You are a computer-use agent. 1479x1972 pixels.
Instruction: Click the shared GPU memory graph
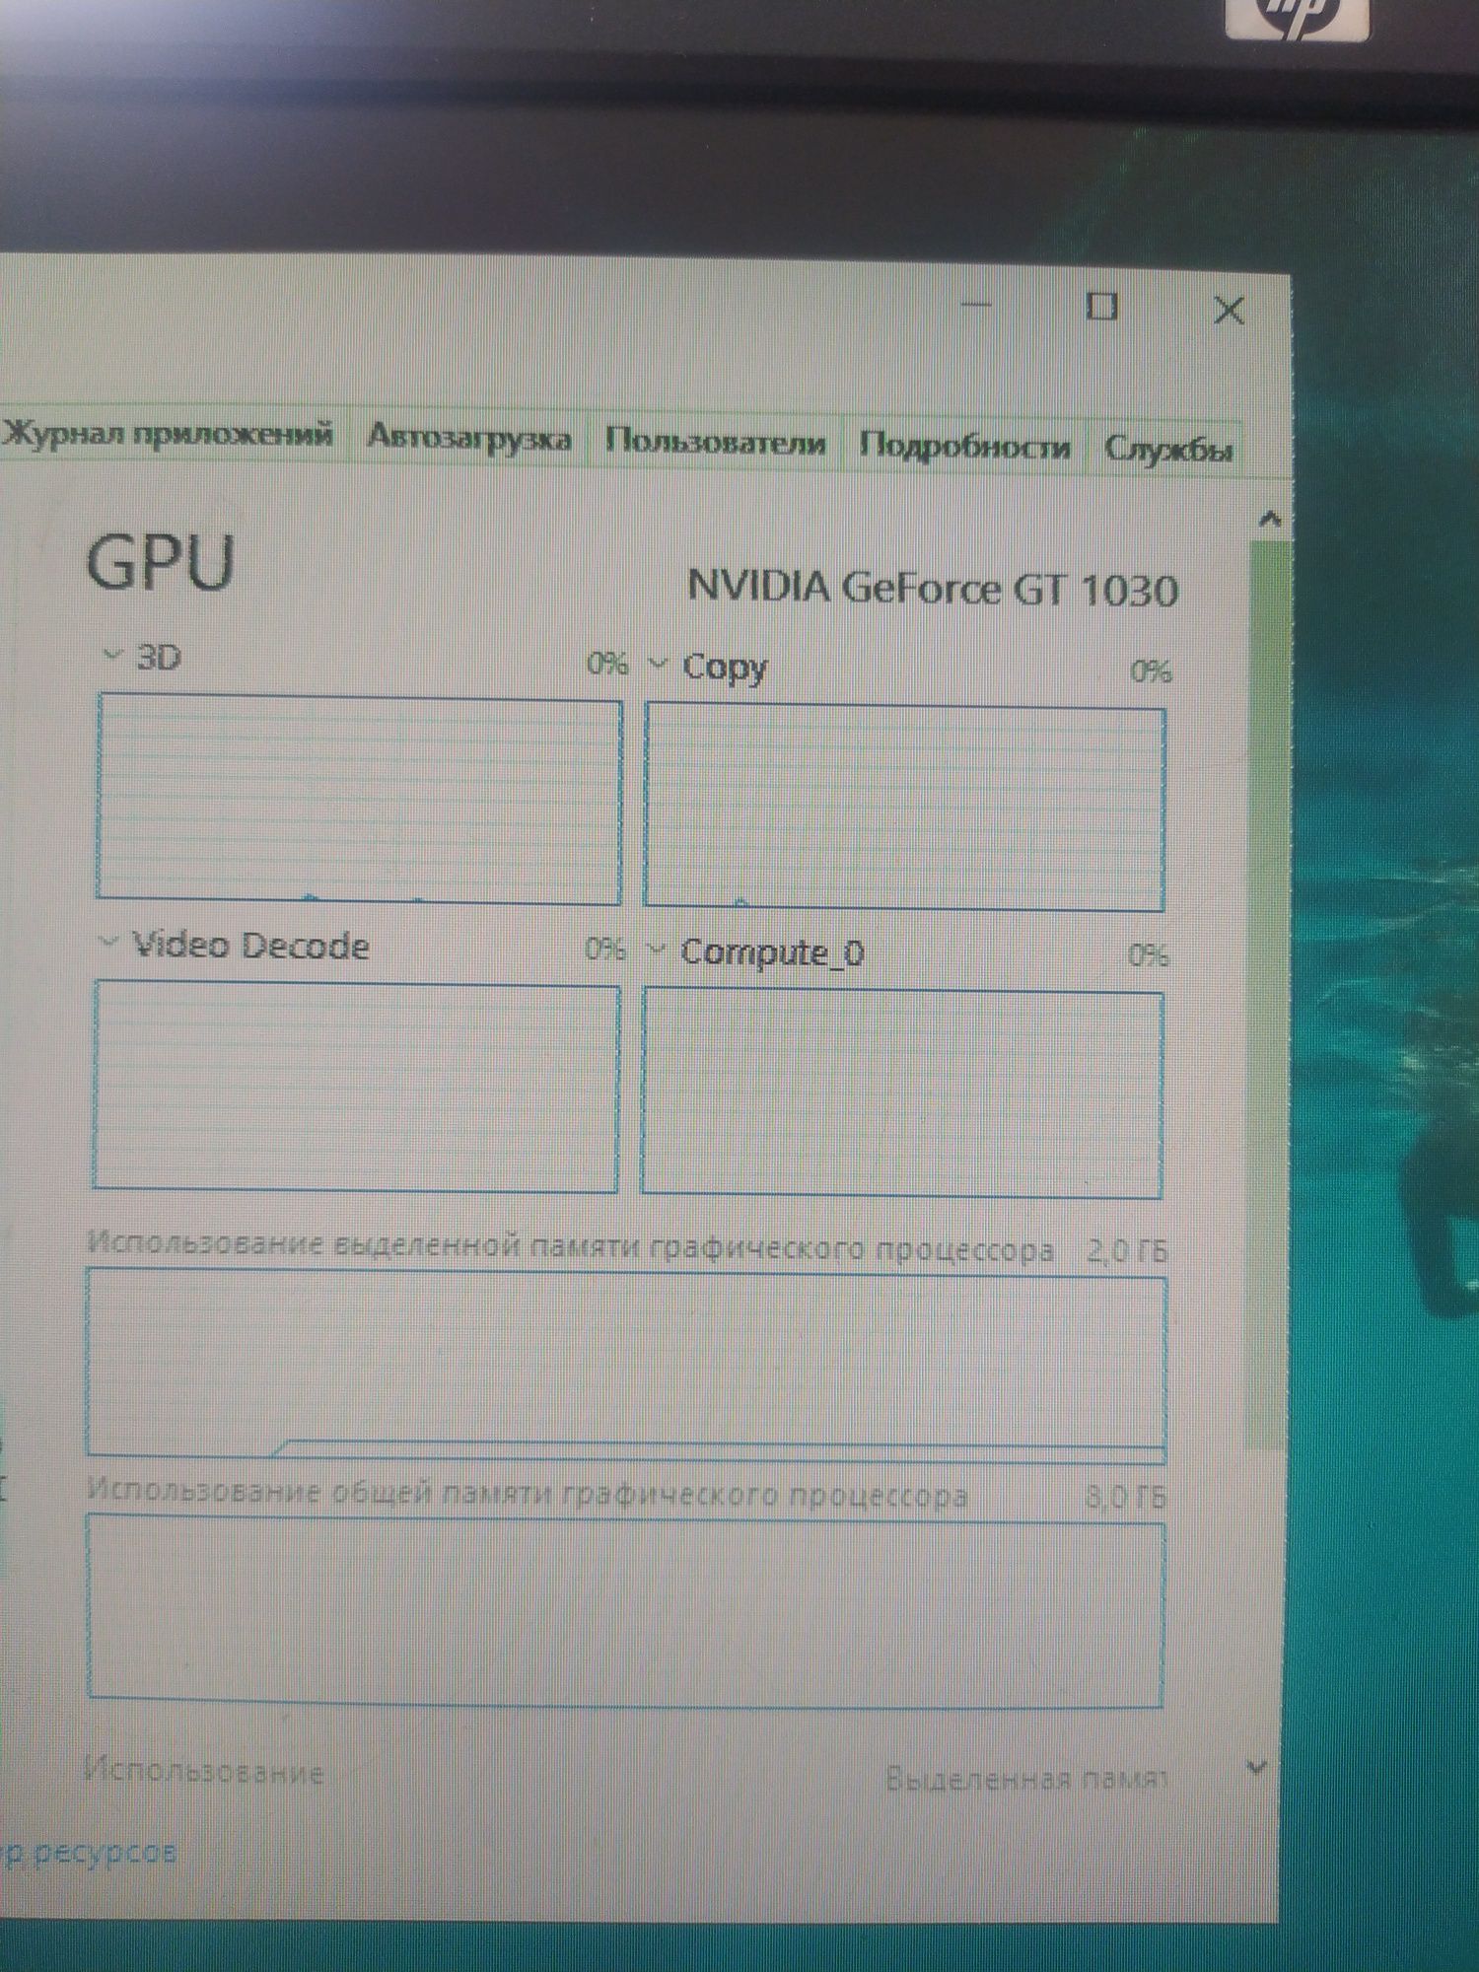click(626, 1613)
